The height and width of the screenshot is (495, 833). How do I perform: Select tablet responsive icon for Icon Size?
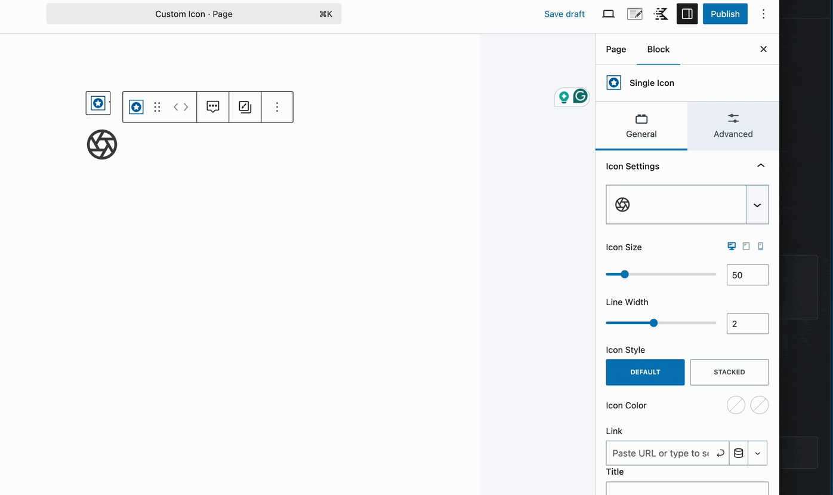[x=746, y=245]
